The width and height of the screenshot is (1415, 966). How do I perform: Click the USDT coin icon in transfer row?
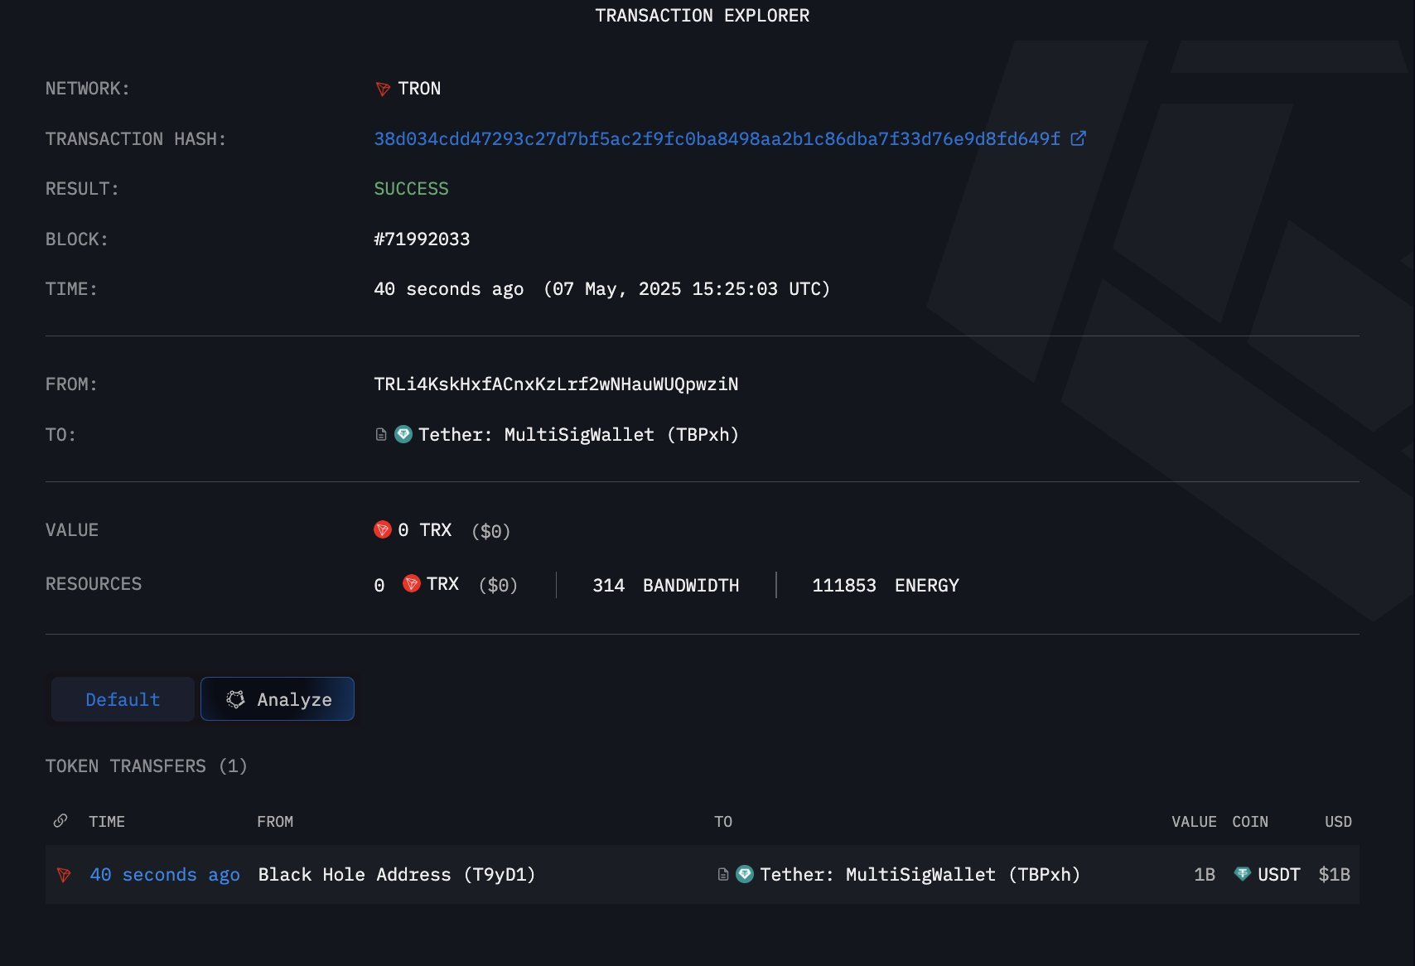[x=1242, y=874]
